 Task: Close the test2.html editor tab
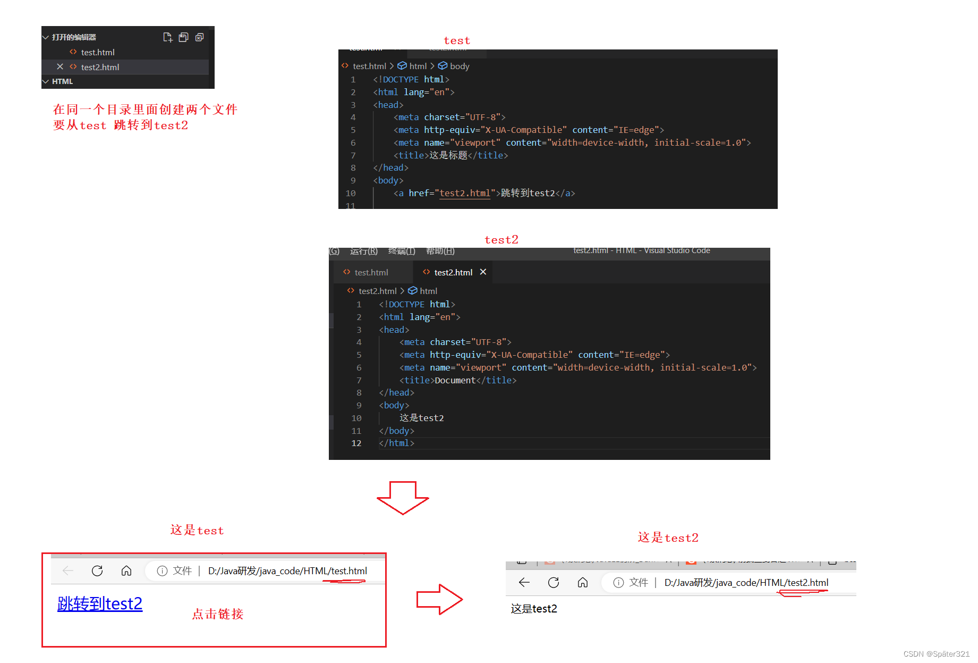coord(483,272)
